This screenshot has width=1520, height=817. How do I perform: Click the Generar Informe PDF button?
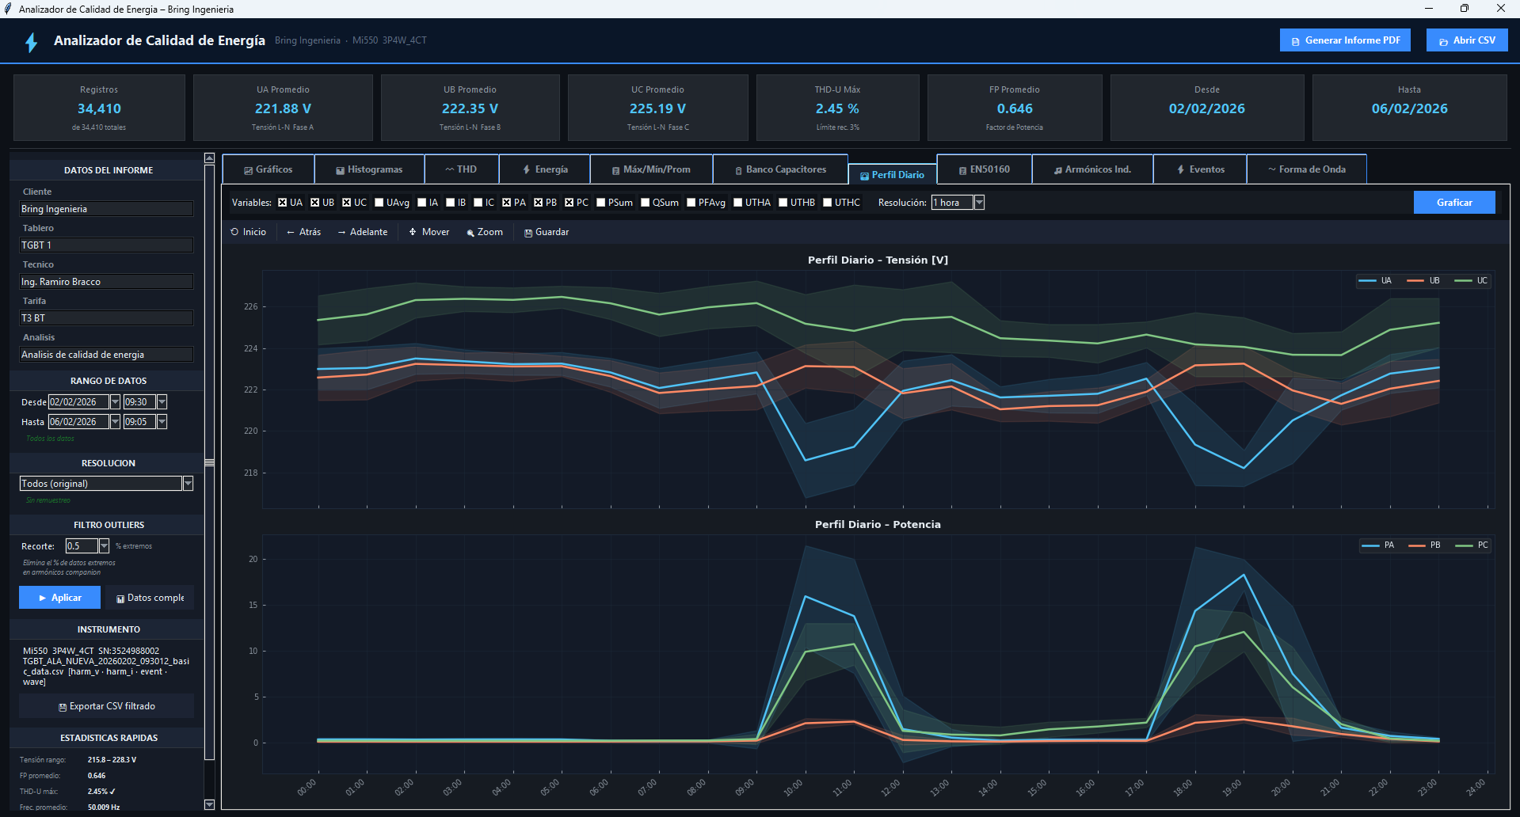[1344, 40]
